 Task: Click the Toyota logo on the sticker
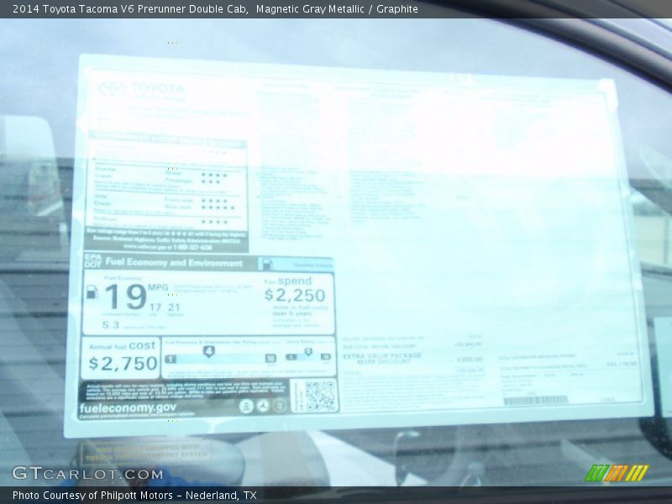tap(113, 89)
